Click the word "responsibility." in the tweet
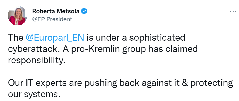Viewport: 239px width, 101px height. (37, 61)
